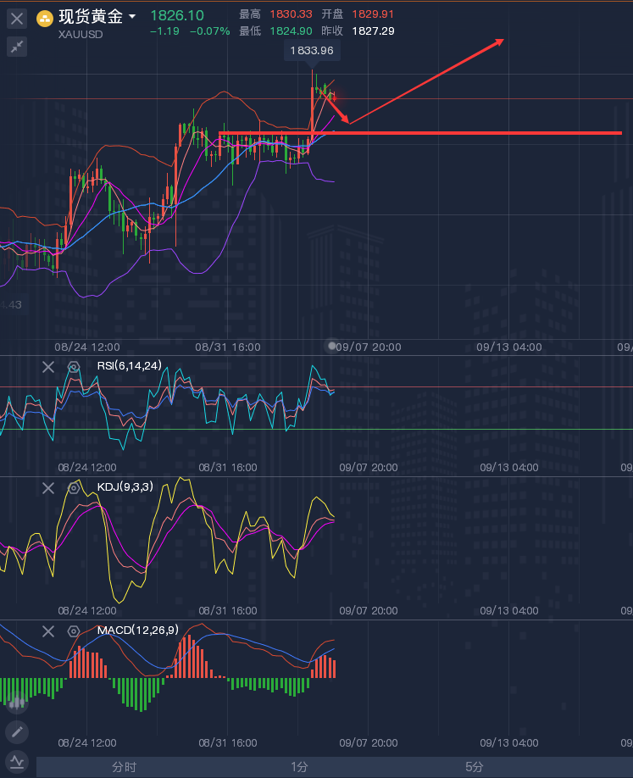Open MACD indicator settings gear
Image resolution: width=633 pixels, height=778 pixels.
(74, 631)
